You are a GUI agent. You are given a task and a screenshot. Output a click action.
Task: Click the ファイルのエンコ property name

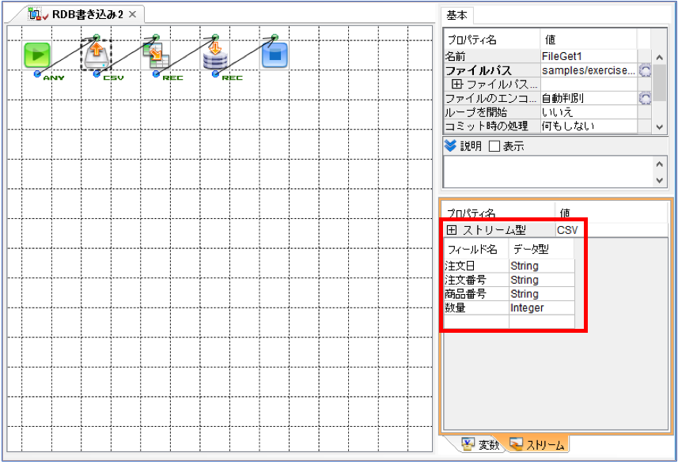(x=491, y=99)
